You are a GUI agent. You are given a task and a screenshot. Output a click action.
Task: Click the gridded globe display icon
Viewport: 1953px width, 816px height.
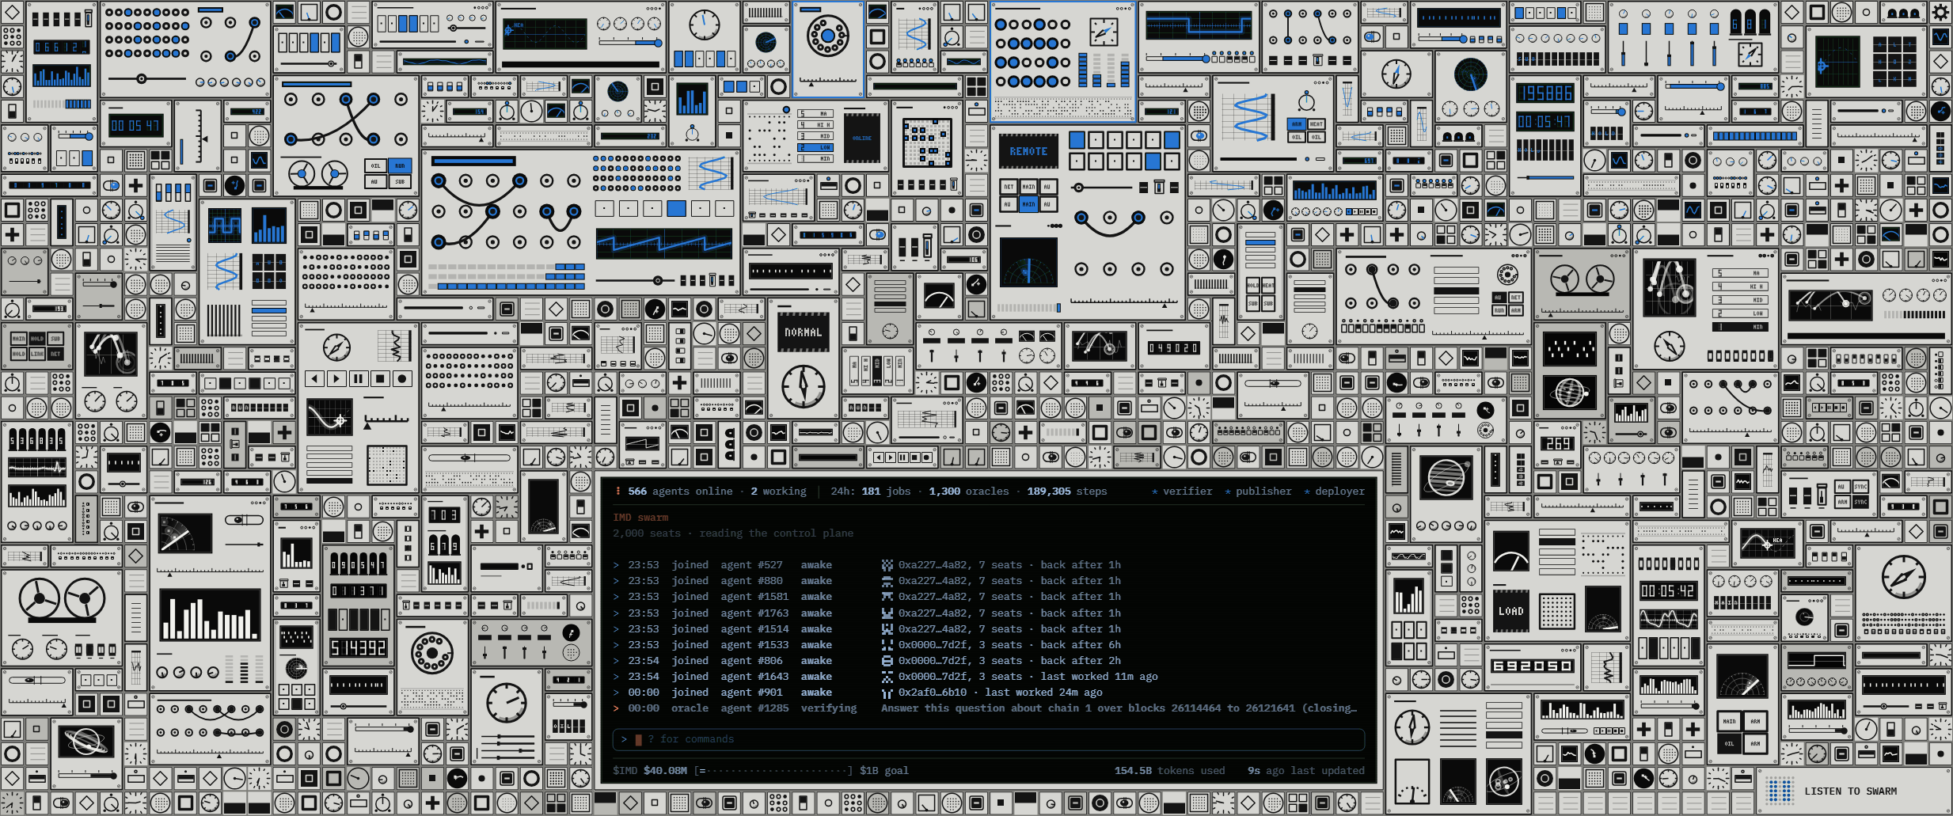pyautogui.click(x=1569, y=393)
